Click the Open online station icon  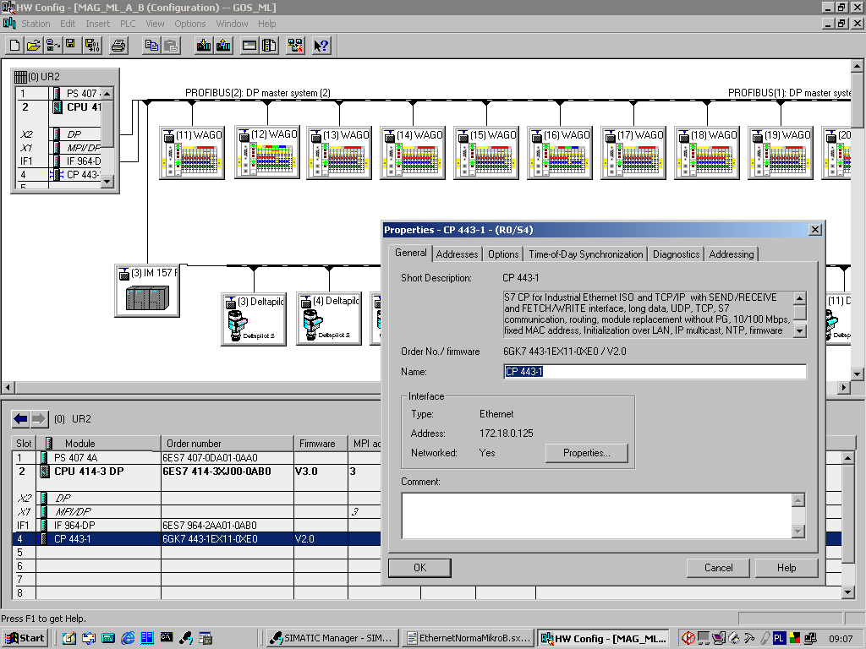point(53,46)
